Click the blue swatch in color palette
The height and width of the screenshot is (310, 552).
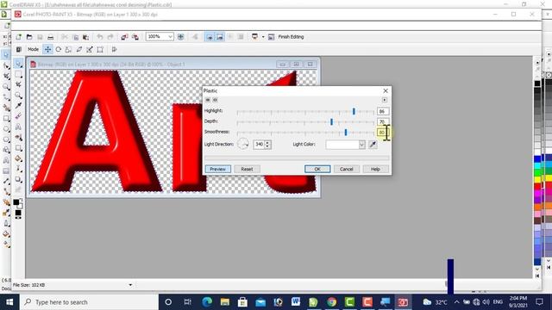point(537,158)
